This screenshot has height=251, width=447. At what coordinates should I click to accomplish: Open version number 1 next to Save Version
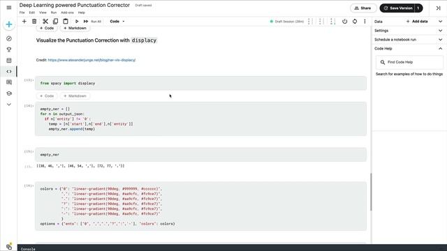[x=418, y=8]
